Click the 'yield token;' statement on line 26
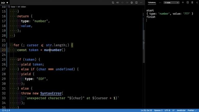The image size is (199, 112). (x=32, y=64)
